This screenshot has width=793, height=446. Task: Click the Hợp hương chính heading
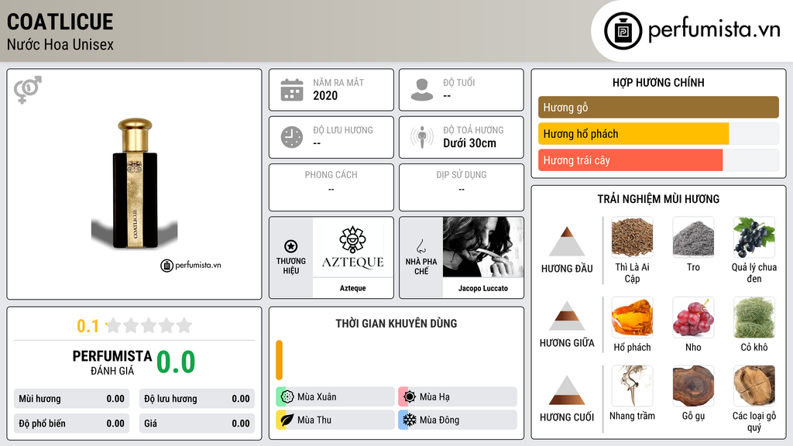pyautogui.click(x=658, y=82)
